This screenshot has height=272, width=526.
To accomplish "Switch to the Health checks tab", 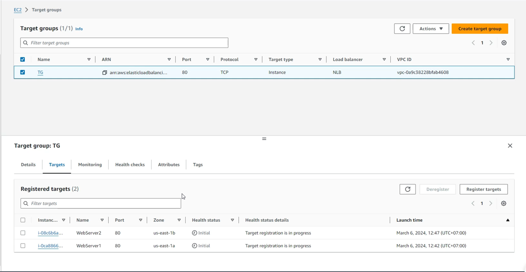I will click(x=130, y=165).
